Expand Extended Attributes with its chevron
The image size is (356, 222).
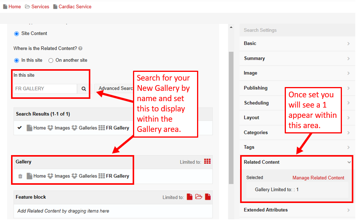click(348, 210)
